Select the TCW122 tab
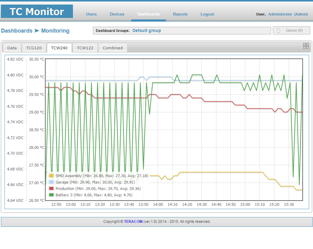Image resolution: width=313 pixels, height=249 pixels. pyautogui.click(x=85, y=48)
